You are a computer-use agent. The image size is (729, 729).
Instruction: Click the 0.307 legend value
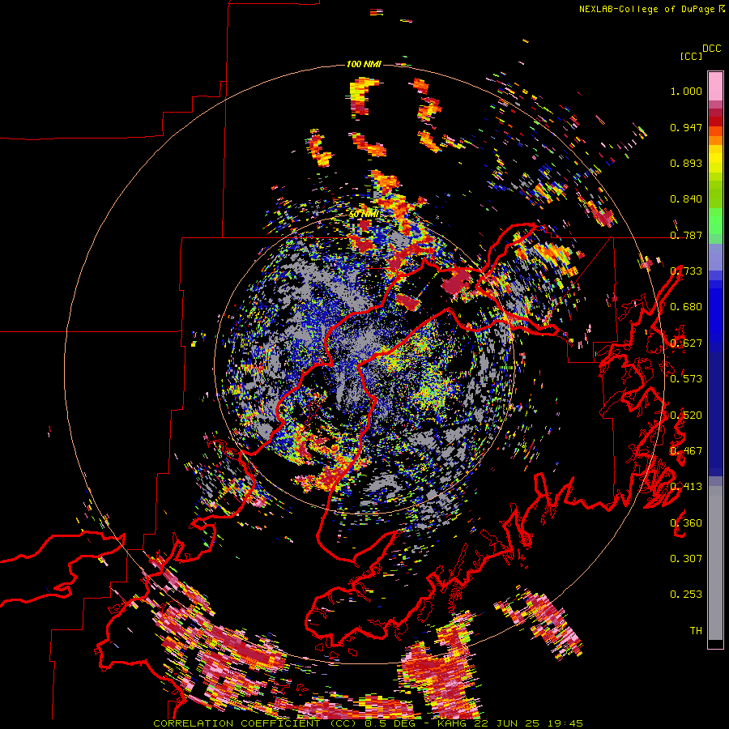pyautogui.click(x=686, y=559)
